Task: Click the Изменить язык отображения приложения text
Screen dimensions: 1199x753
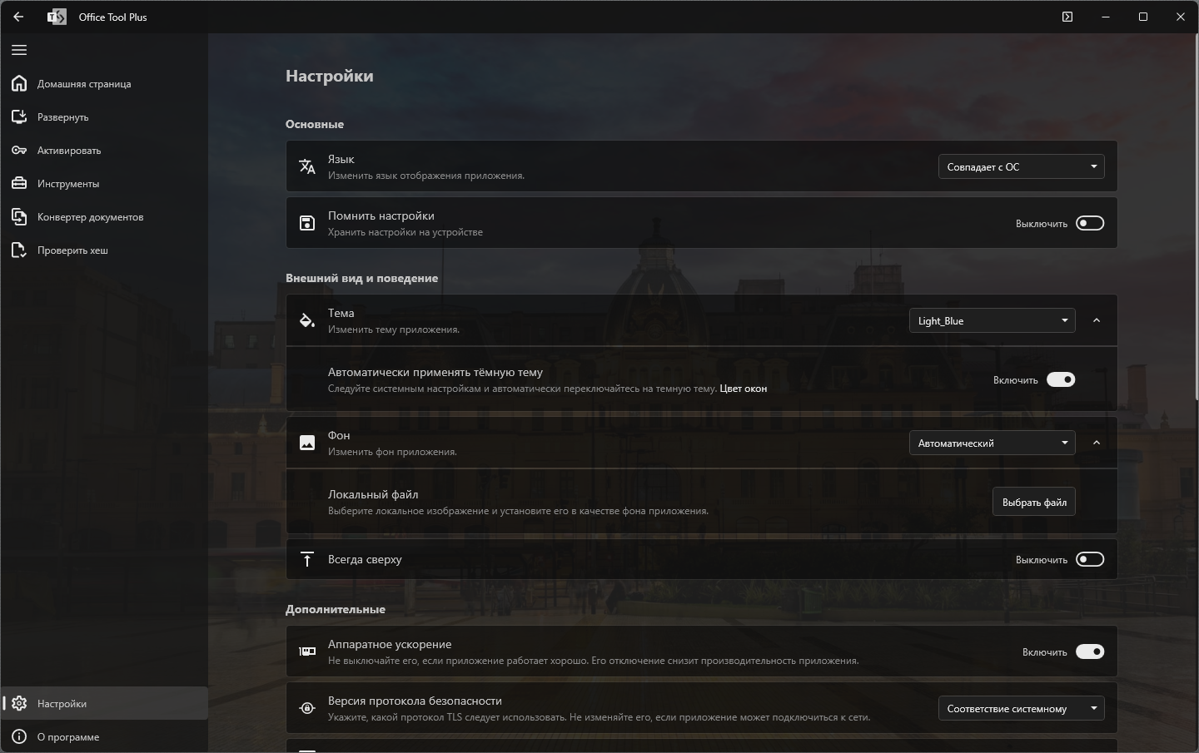Action: point(426,176)
